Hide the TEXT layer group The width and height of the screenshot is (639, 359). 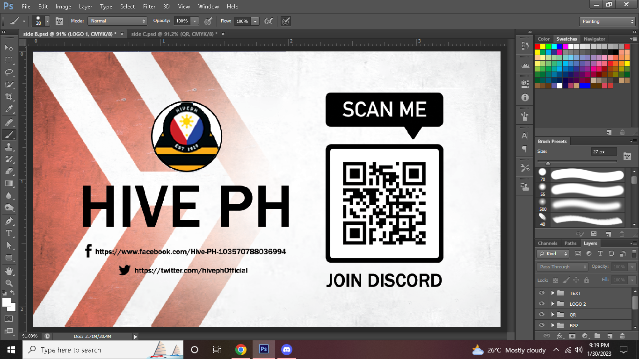[542, 293]
